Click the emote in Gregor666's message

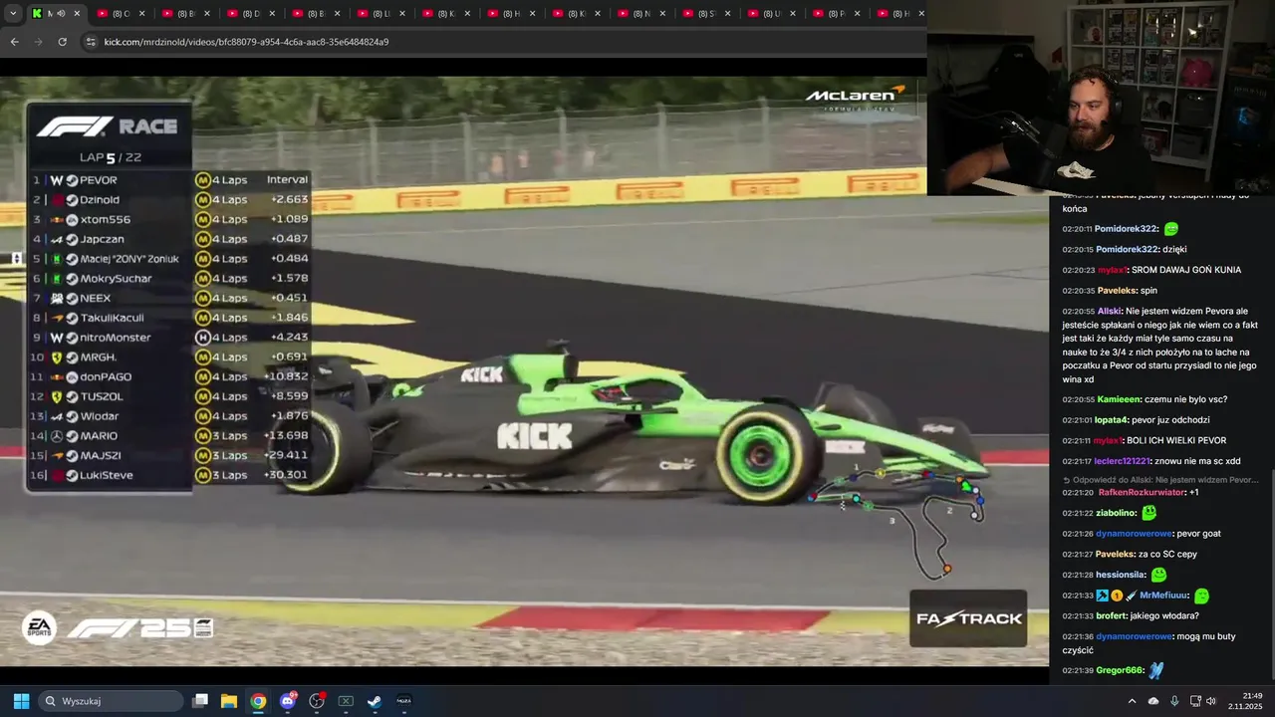1156,670
